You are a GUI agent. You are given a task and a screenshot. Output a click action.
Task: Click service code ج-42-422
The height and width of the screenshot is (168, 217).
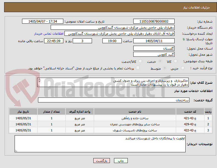(x=190, y=130)
